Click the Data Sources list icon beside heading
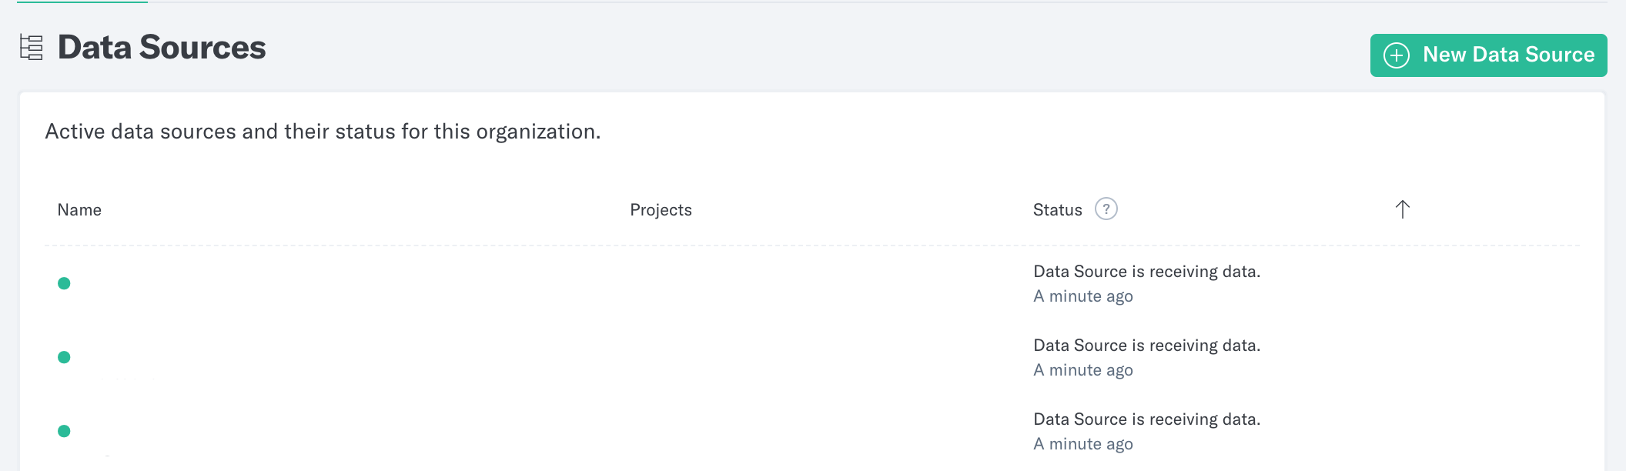Viewport: 1626px width, 471px height. tap(31, 48)
